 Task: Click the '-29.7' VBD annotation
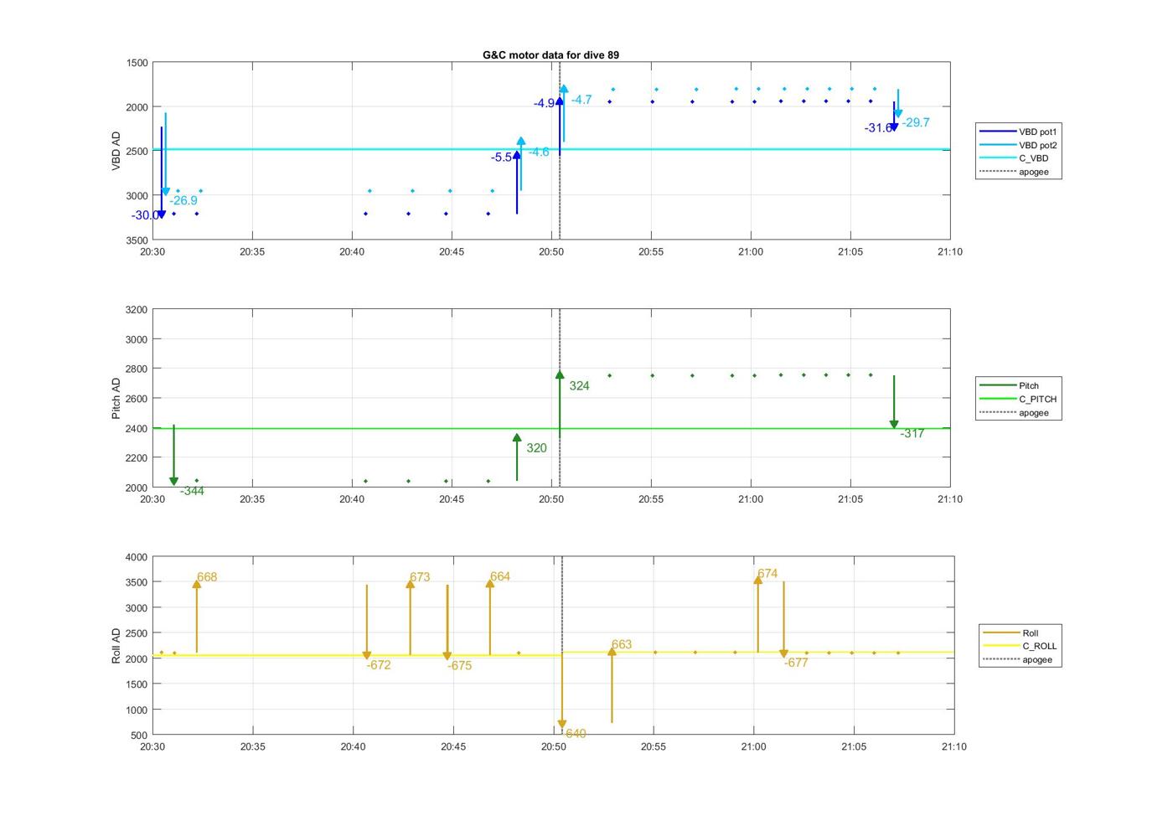pos(916,122)
